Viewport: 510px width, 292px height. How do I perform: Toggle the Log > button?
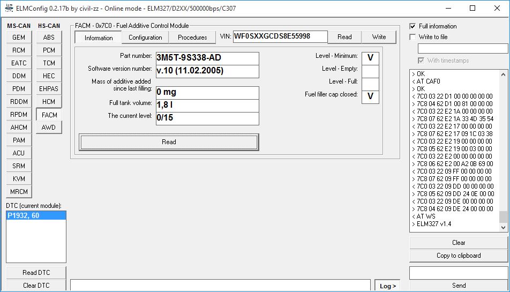pos(388,286)
